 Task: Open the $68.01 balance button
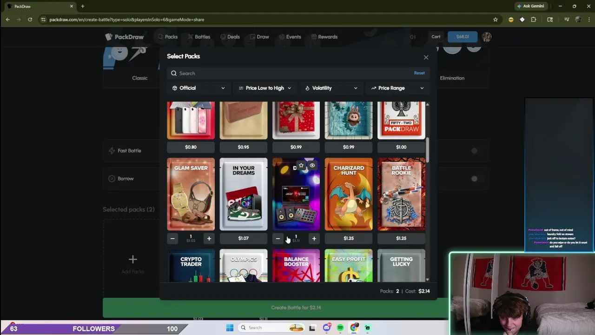pos(463,37)
